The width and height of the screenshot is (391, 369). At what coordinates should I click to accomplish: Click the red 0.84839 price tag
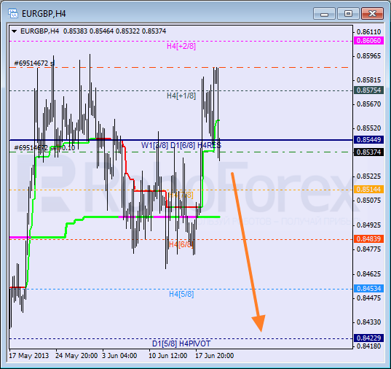click(368, 239)
